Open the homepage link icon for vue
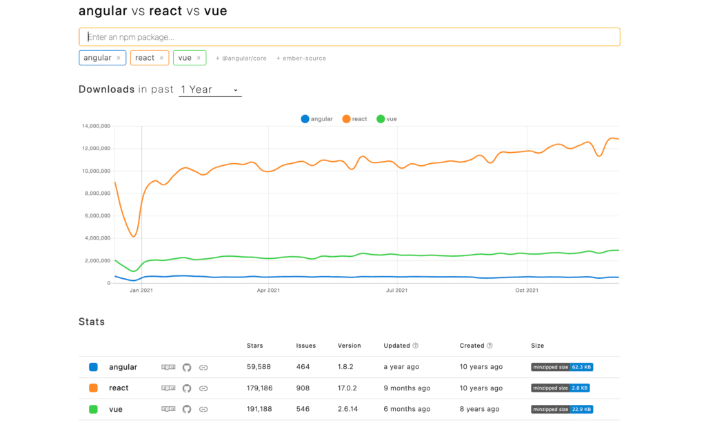This screenshot has height=431, width=706. [x=203, y=410]
